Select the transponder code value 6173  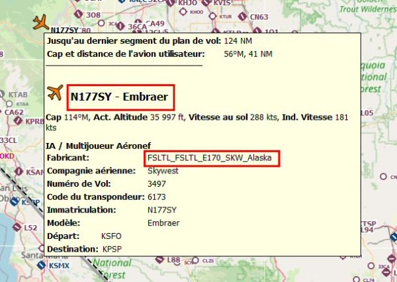pyautogui.click(x=157, y=197)
